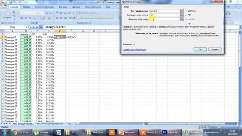Screen dimensions: 242x136
Task: Expand Name Box dropdown showing ЕСЛИ
Action: [x=26, y=27]
